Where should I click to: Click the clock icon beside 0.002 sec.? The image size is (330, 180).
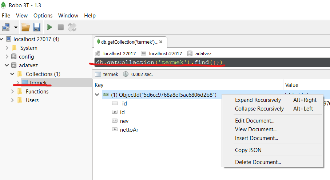click(126, 74)
